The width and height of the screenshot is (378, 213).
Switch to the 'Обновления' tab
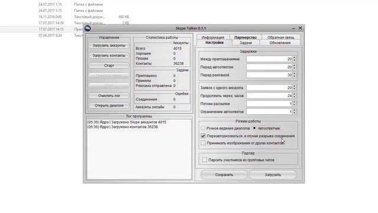click(x=280, y=43)
